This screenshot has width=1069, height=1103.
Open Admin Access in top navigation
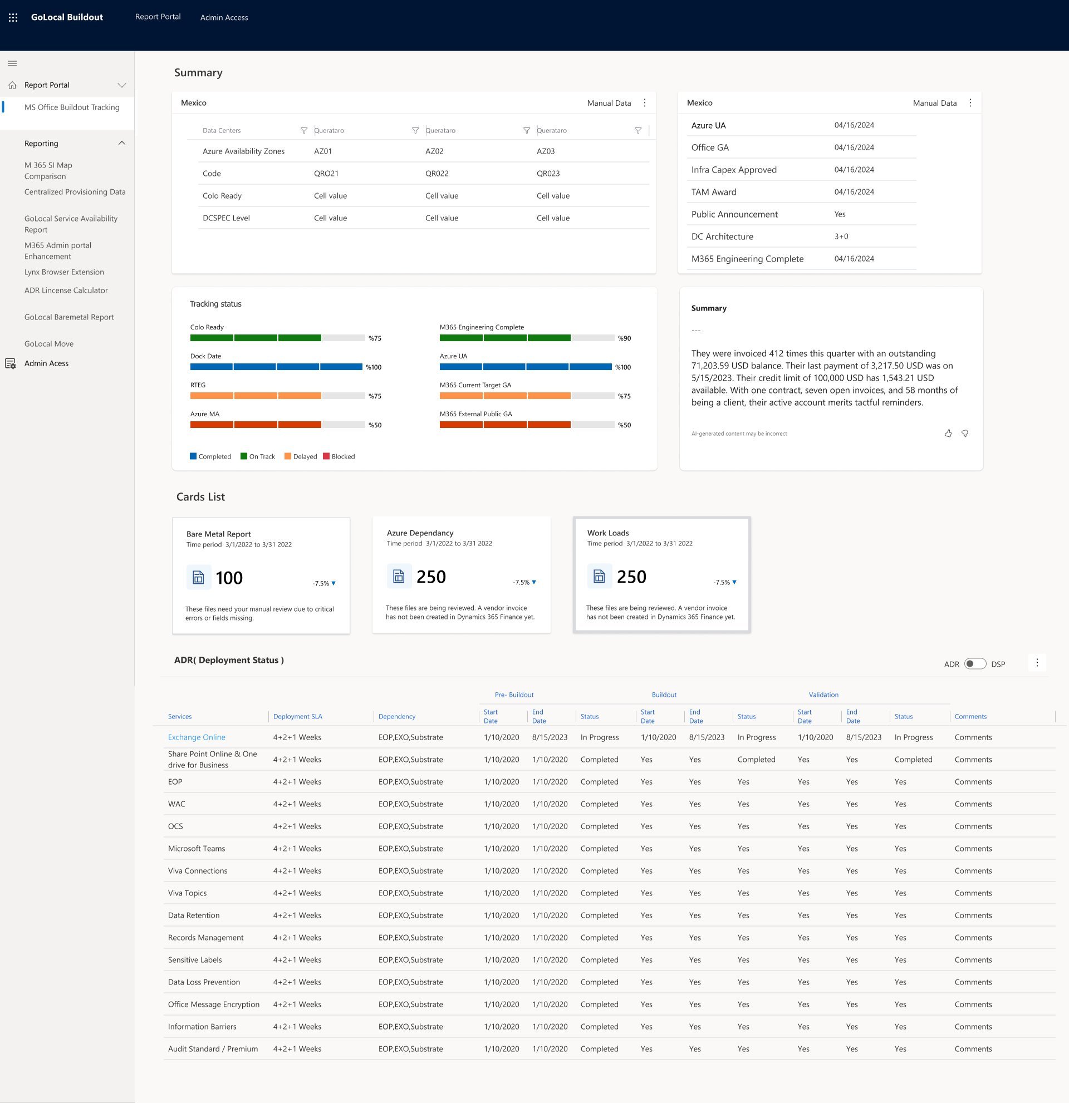(224, 17)
